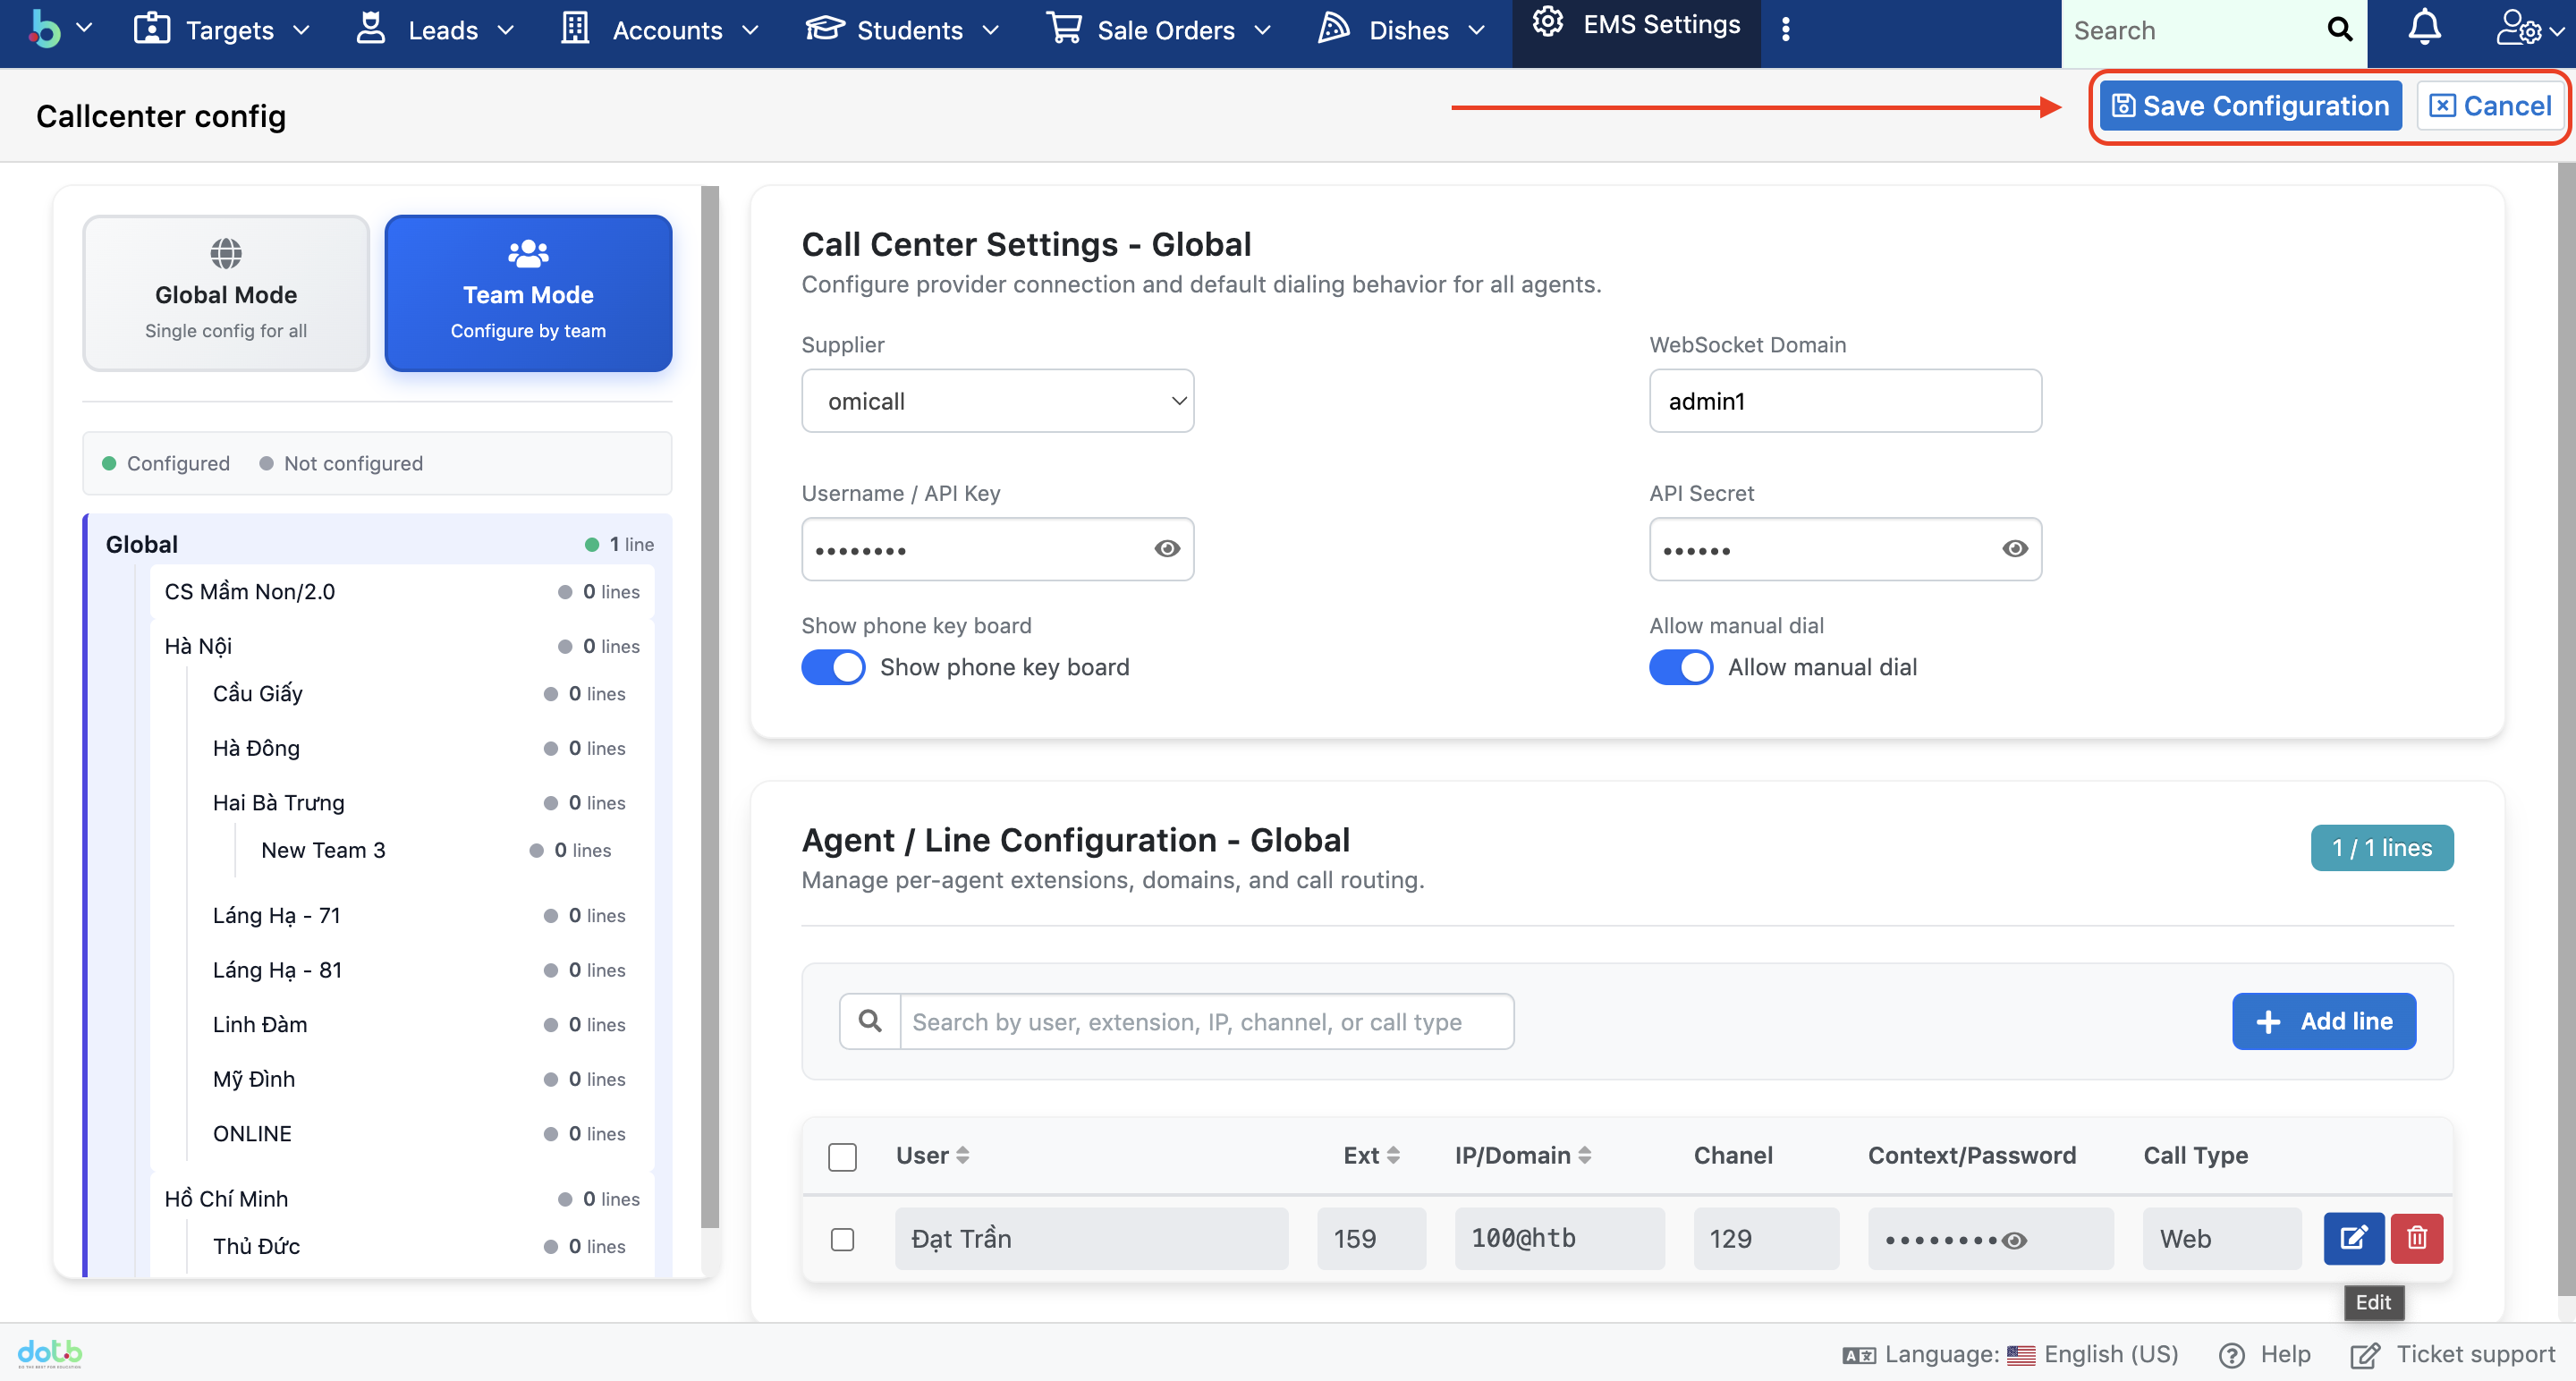Image resolution: width=2576 pixels, height=1381 pixels.
Task: Open the three-dot more menu in navbar
Action: pyautogui.click(x=1785, y=30)
